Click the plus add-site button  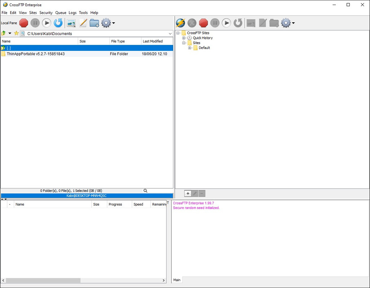tap(188, 194)
